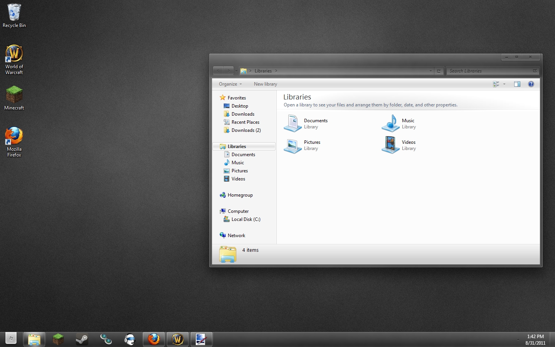This screenshot has width=555, height=347.
Task: Open the Pictures library icon
Action: [293, 145]
